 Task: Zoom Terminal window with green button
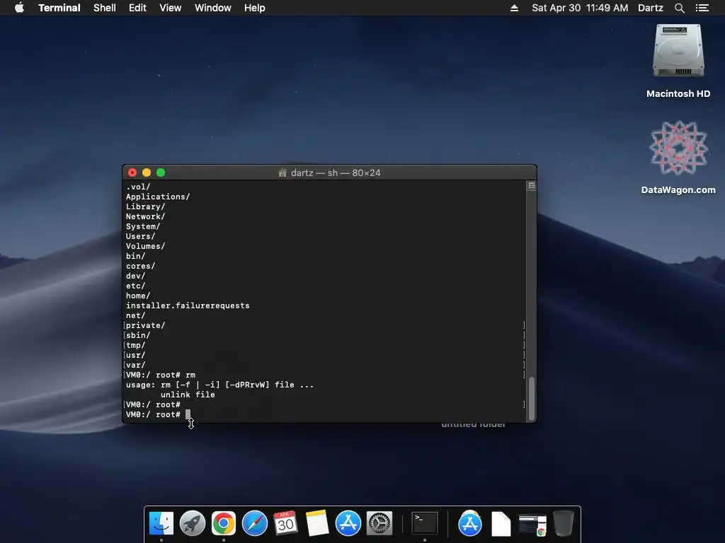(161, 173)
